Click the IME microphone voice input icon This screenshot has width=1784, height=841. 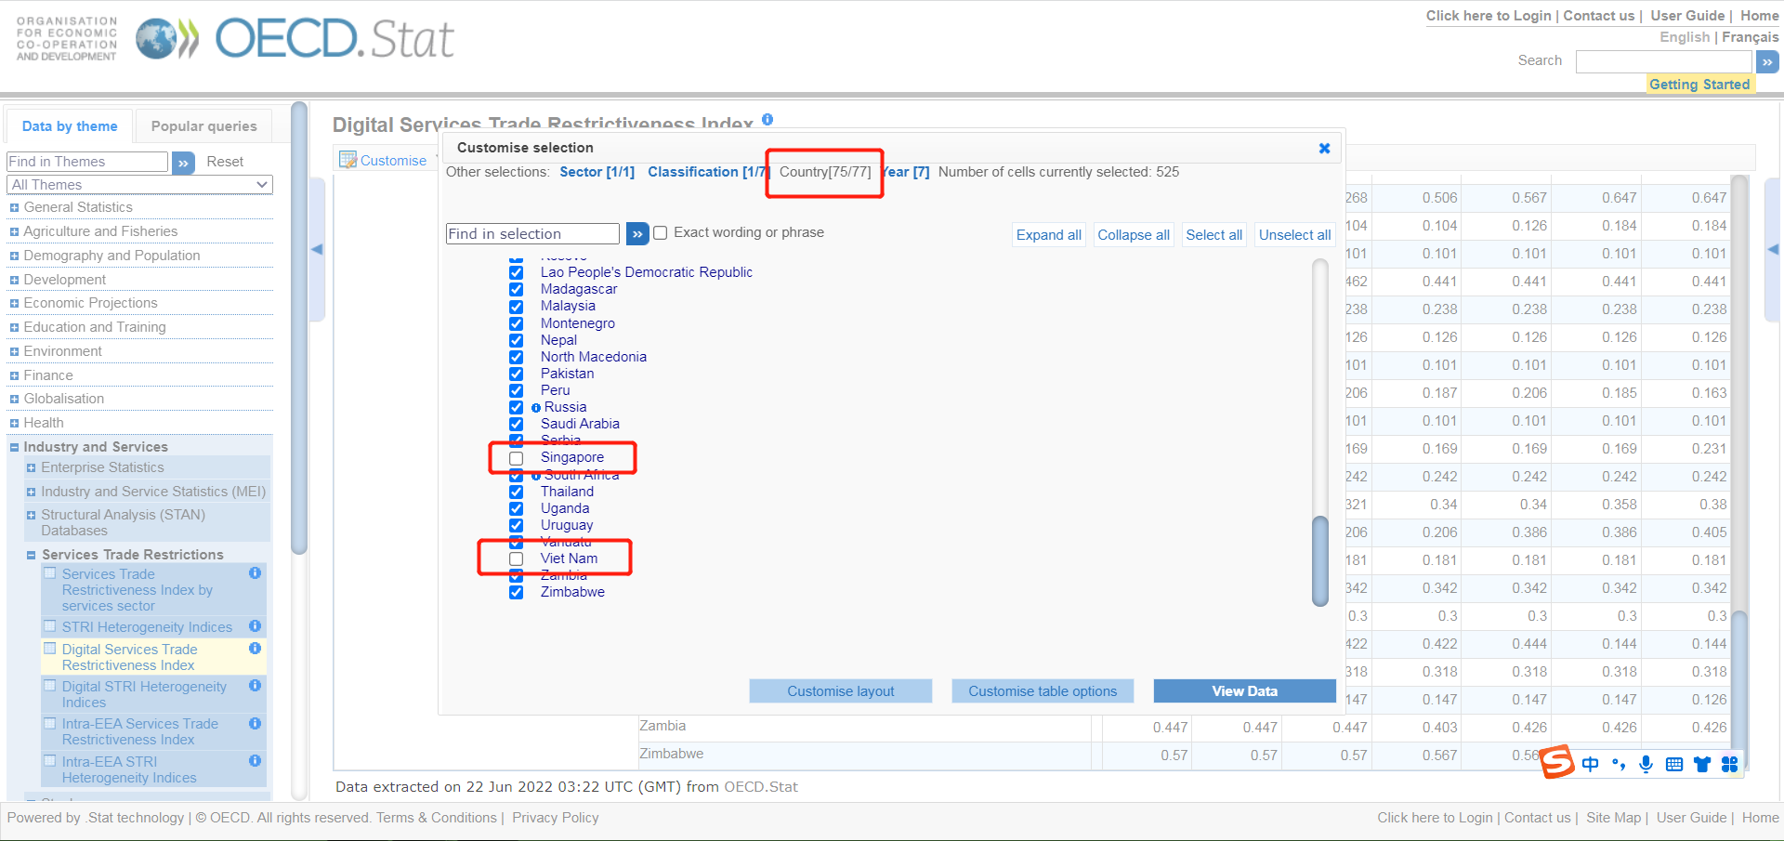[1646, 764]
